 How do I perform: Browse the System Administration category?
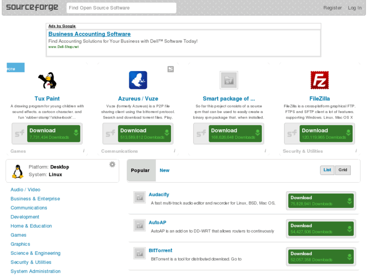[35, 271]
